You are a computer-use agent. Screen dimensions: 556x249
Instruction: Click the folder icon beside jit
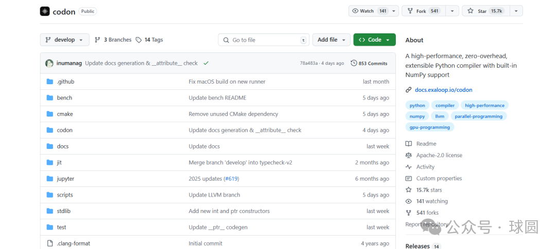tap(49, 163)
